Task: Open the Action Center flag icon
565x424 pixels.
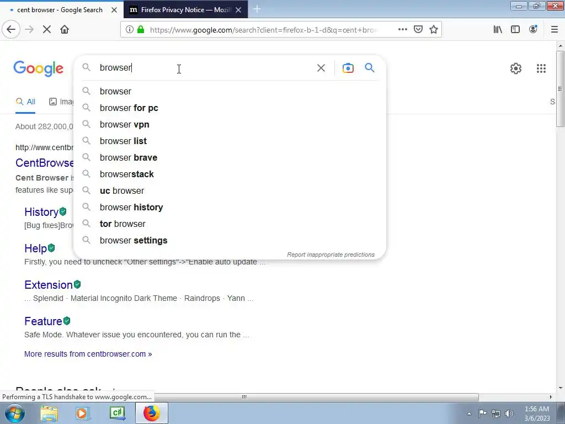Action: point(482,413)
